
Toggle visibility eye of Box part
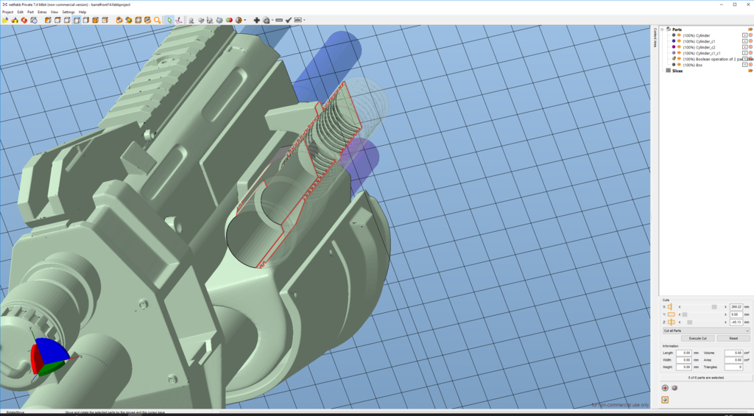coord(679,65)
